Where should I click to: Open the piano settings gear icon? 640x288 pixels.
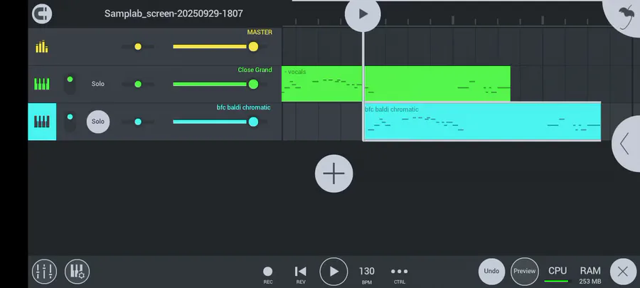coord(77,271)
